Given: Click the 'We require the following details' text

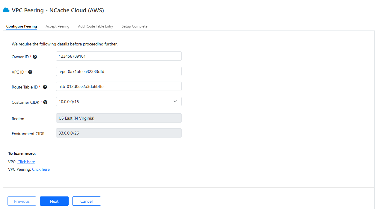Looking at the screenshot, I should tap(65, 44).
